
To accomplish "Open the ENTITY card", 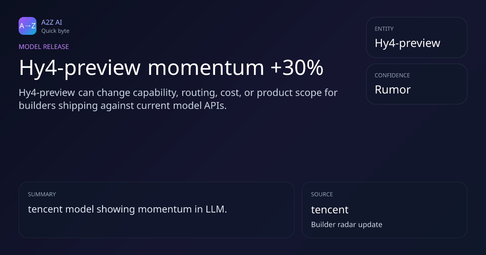I will (x=417, y=37).
